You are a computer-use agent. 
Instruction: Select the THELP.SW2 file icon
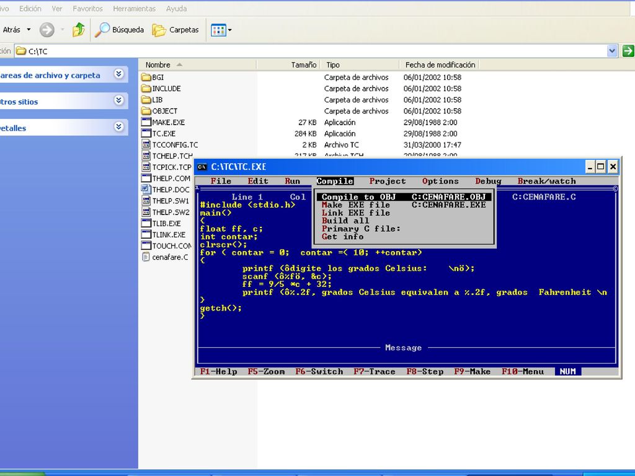point(146,212)
